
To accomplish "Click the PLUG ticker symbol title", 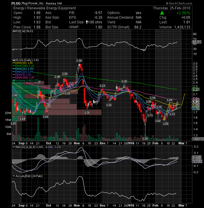I will tap(16, 3).
